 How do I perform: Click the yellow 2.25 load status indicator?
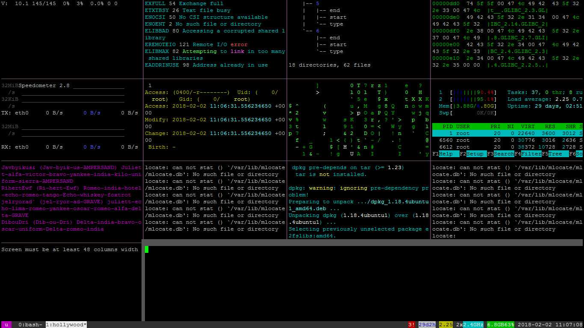(x=446, y=325)
